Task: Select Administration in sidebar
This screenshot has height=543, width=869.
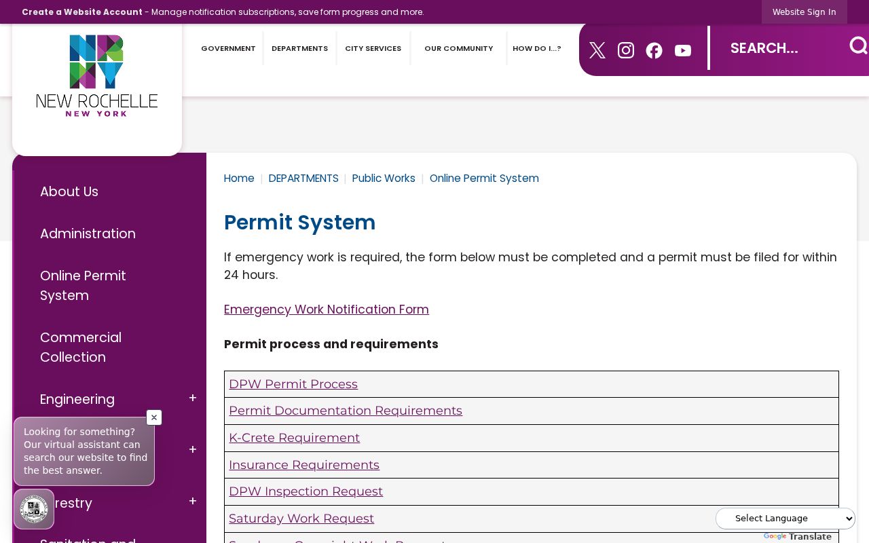Action: coord(88,233)
